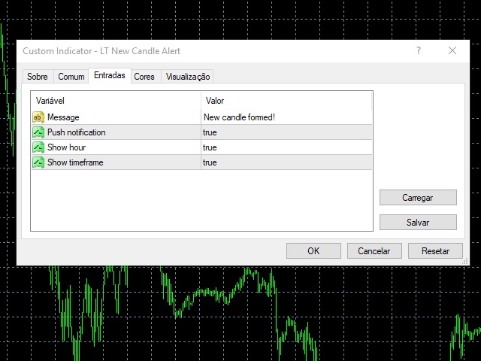
Task: Click Carregar to load settings
Action: click(418, 198)
